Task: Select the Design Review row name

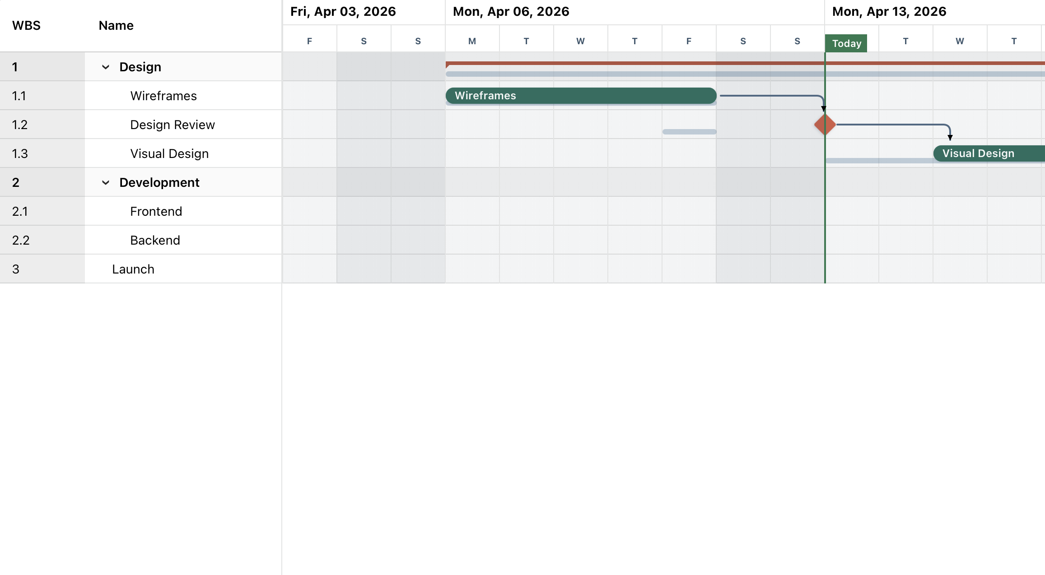Action: pos(173,125)
